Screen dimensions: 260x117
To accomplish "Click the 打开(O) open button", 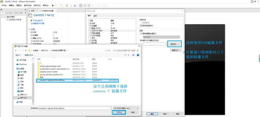I will tap(119, 112).
